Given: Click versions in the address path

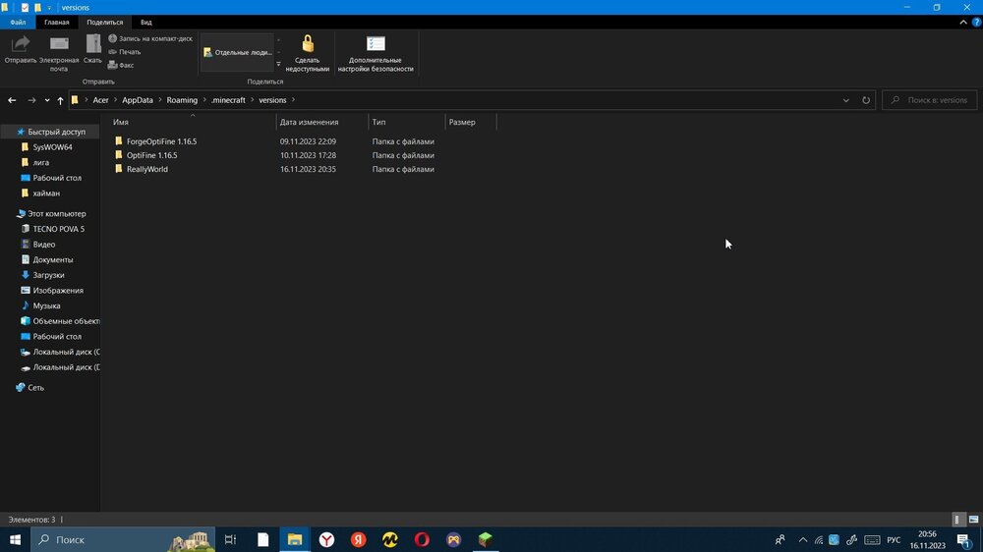Looking at the screenshot, I should tap(272, 100).
